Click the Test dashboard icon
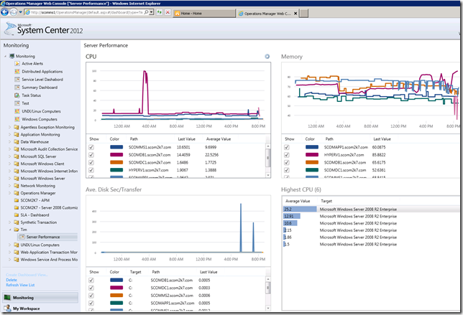This screenshot has width=463, height=315. [17, 103]
